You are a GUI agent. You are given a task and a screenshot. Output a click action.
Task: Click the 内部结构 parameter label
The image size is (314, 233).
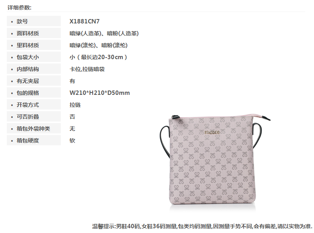tap(28, 69)
